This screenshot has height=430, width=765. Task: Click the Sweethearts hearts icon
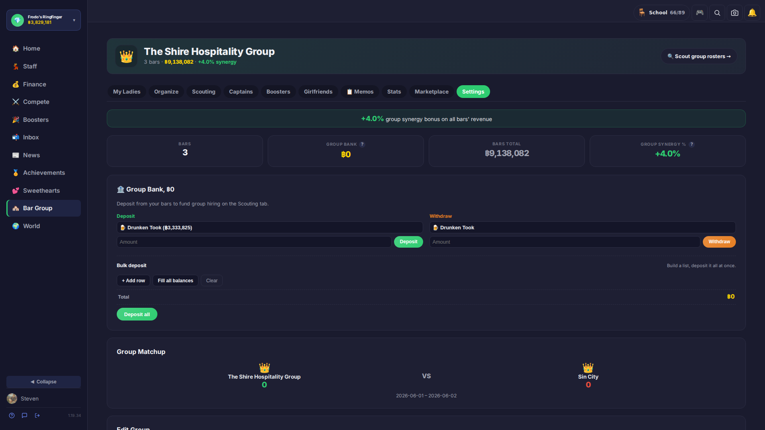coord(16,191)
